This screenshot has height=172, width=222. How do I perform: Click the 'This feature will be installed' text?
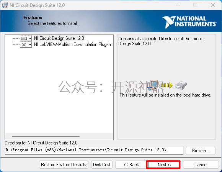(x=165, y=95)
